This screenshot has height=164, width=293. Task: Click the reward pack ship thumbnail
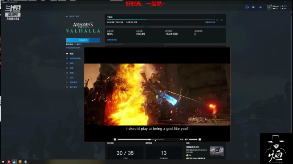click(216, 151)
